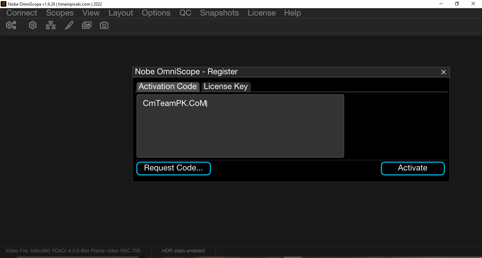
Task: Open the Layout menu
Action: [121, 13]
